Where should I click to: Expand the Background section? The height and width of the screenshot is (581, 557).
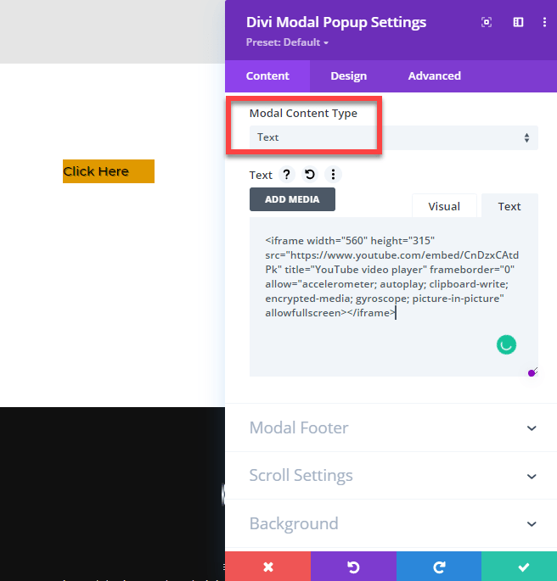pyautogui.click(x=391, y=523)
